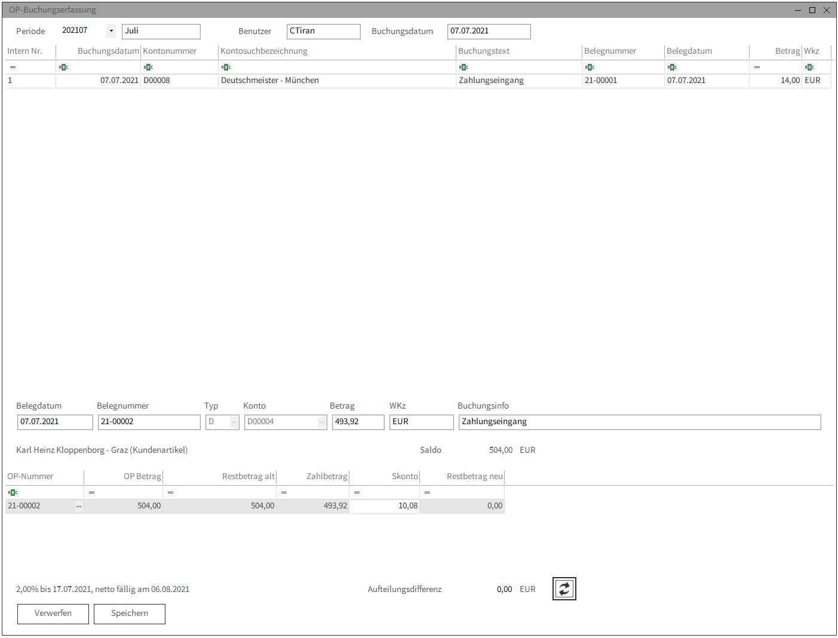Select the cell Deutschmeister - München

(x=337, y=81)
